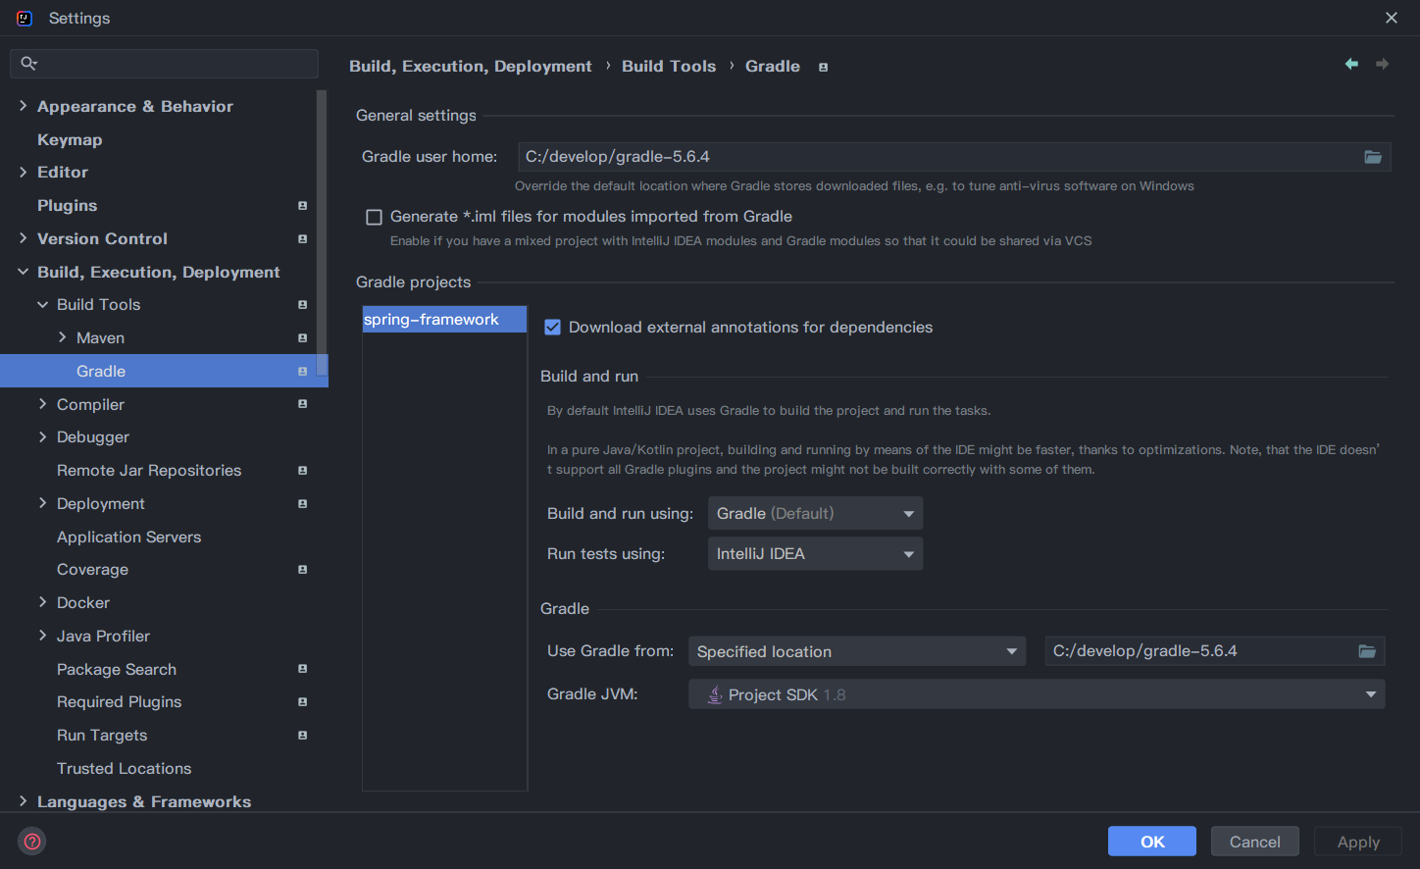Open the Build and run using dropdown

click(x=815, y=514)
